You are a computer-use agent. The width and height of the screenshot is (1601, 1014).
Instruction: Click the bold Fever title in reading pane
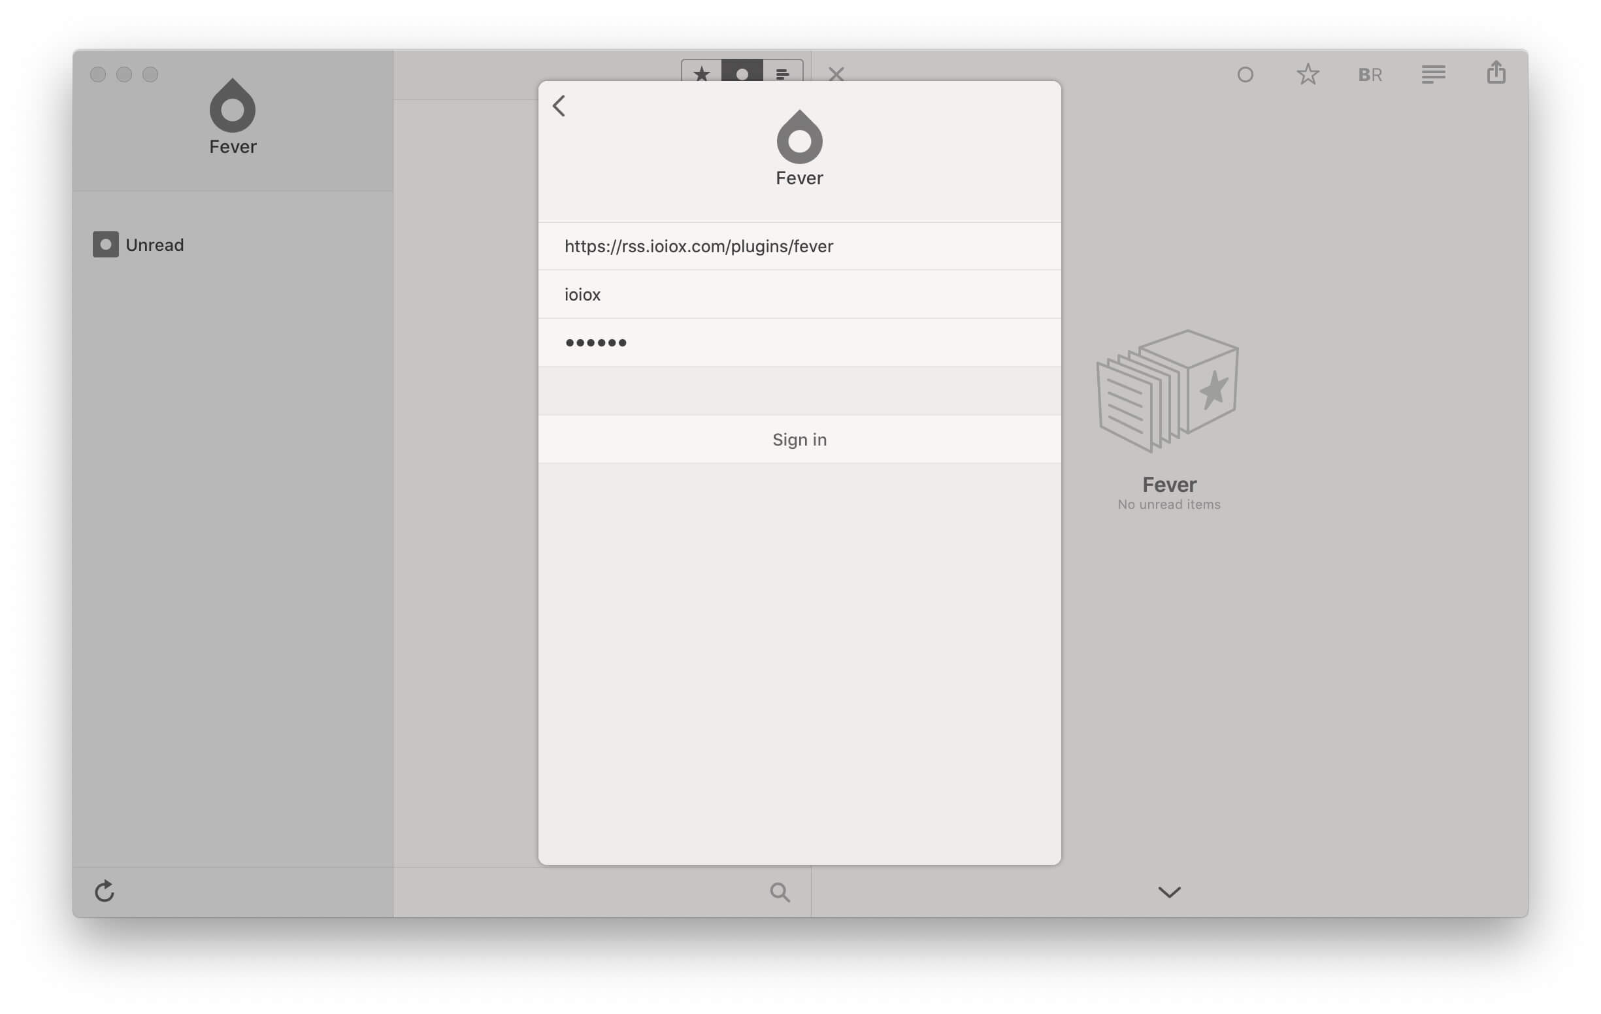click(x=1169, y=484)
